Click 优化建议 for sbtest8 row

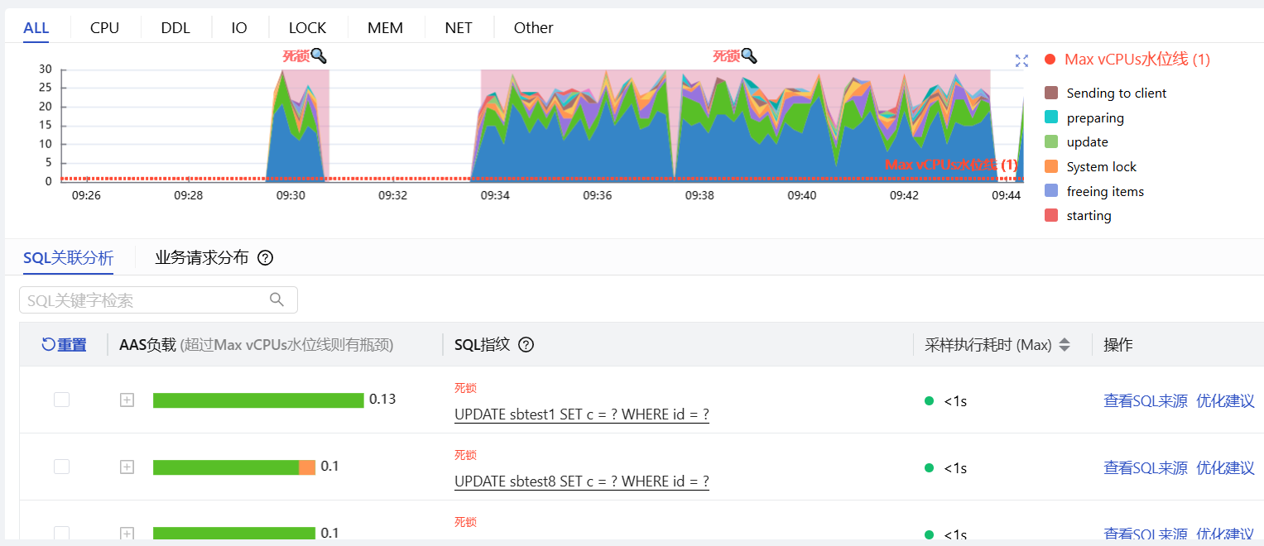click(1226, 468)
